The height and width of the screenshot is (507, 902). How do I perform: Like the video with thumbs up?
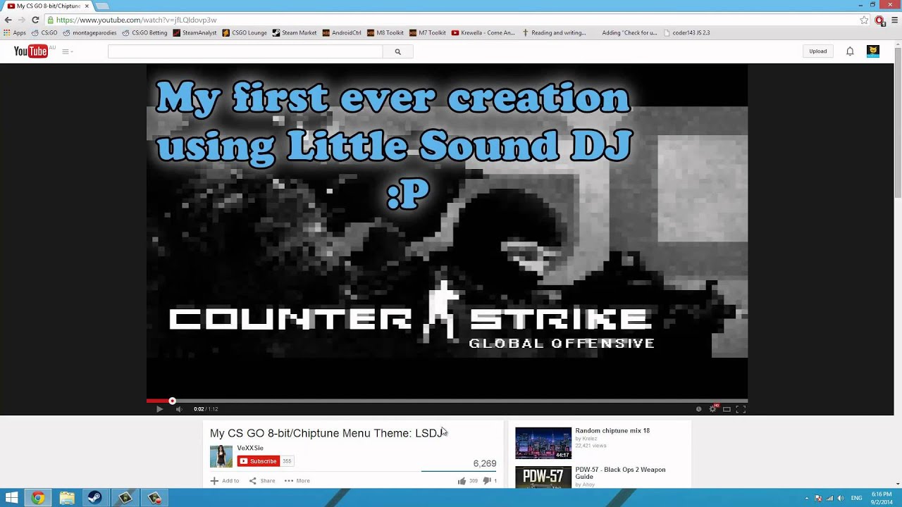pos(462,481)
